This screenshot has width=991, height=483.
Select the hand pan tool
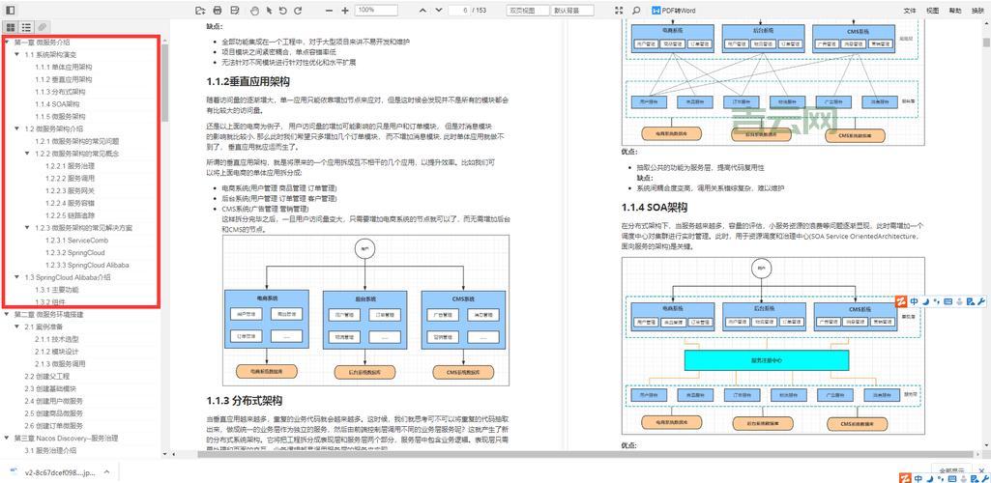coord(253,11)
